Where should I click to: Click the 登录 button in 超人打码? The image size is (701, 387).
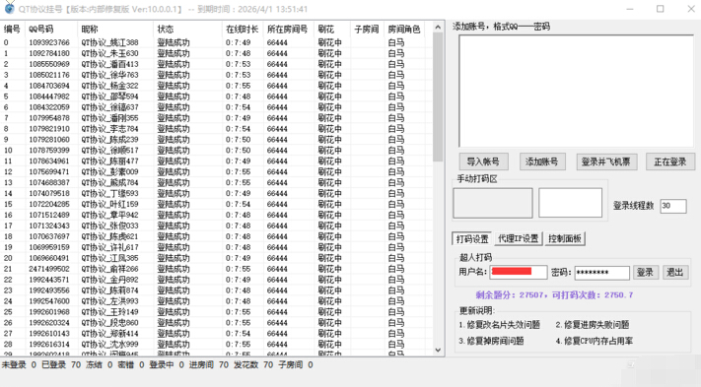(x=645, y=273)
